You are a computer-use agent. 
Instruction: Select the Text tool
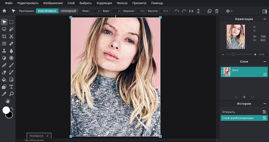(11, 87)
